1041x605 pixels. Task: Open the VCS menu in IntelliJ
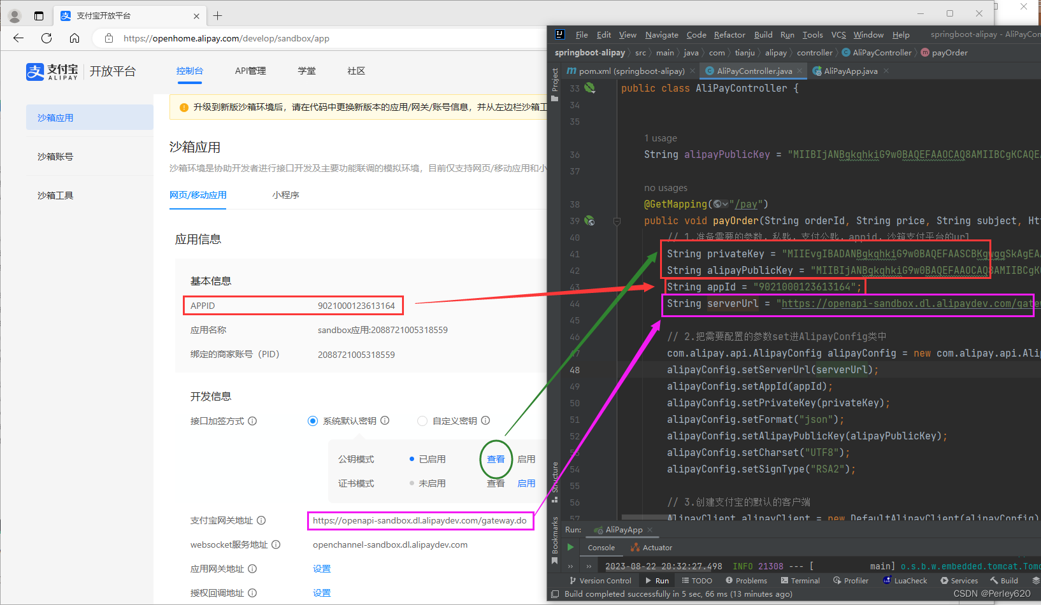[x=838, y=35]
